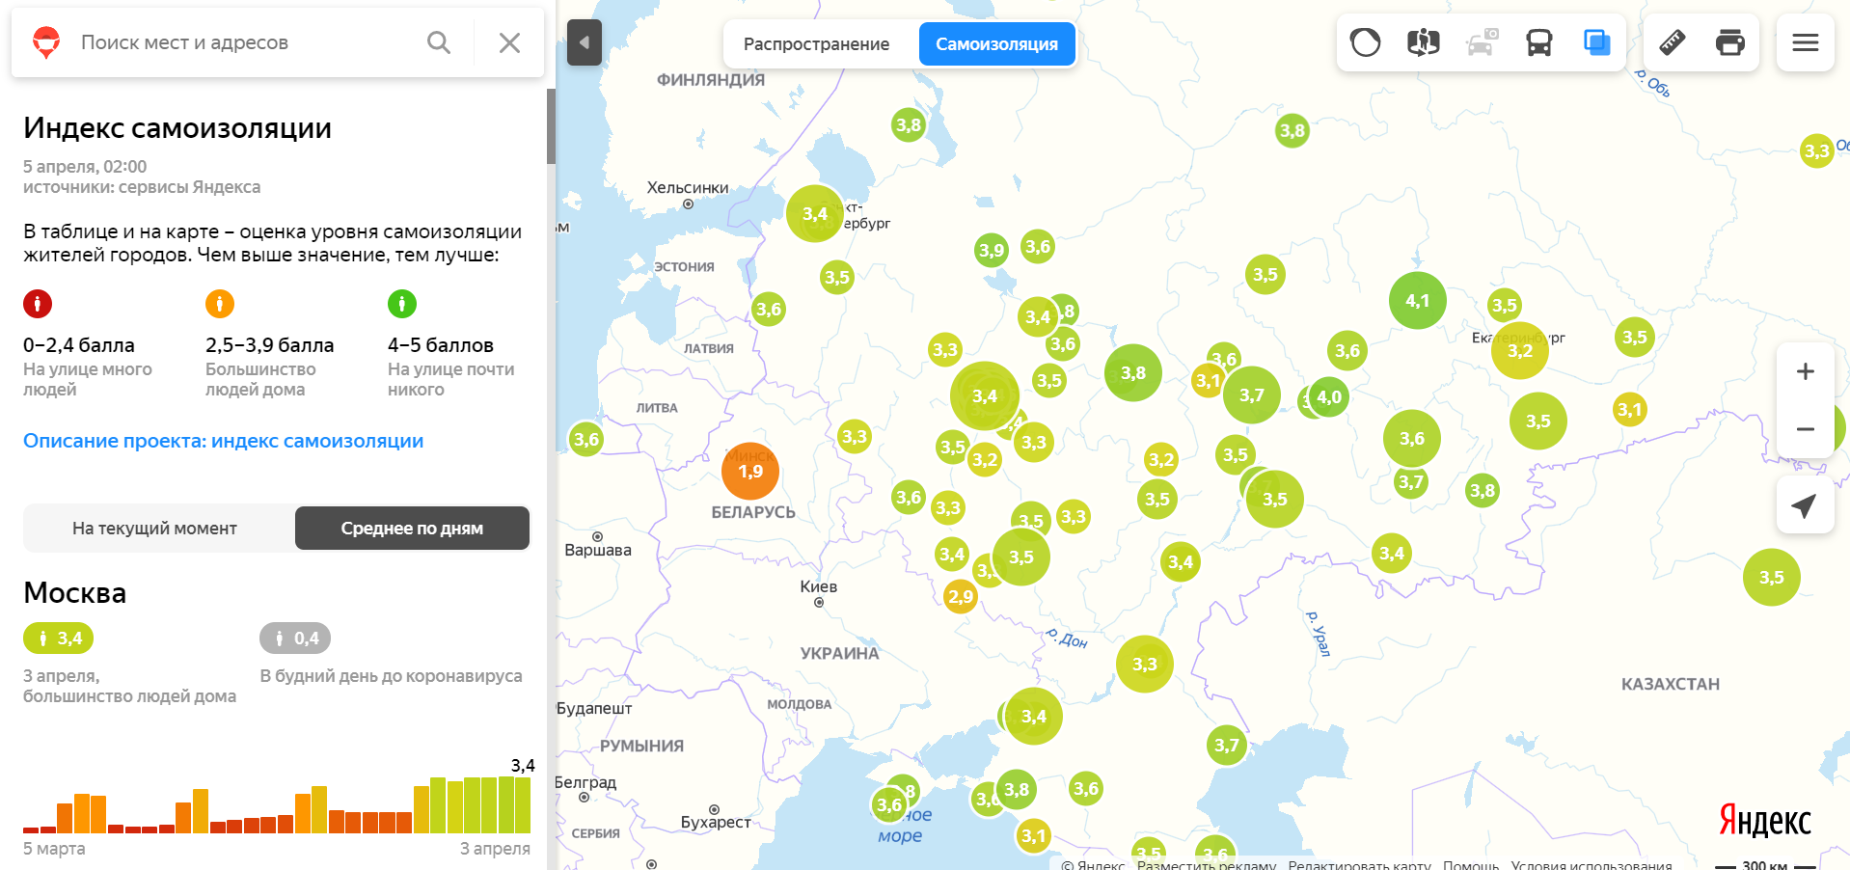Zoom in with the plus button
This screenshot has width=1850, height=870.
1805,371
